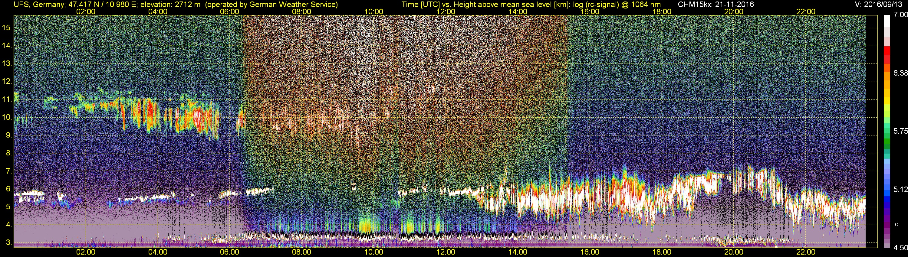Click the height axis label '8.'
The width and height of the screenshot is (908, 257).
click(x=9, y=153)
